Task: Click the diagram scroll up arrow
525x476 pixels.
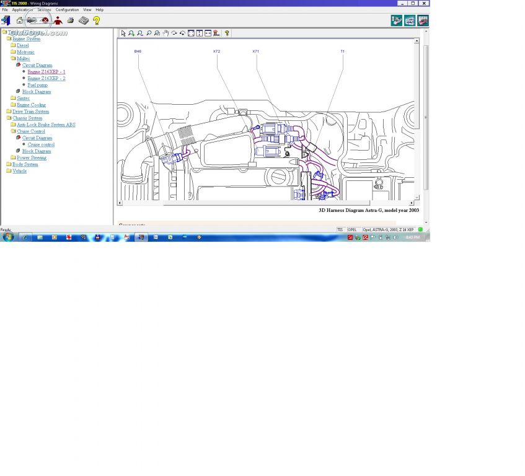Action: click(417, 41)
